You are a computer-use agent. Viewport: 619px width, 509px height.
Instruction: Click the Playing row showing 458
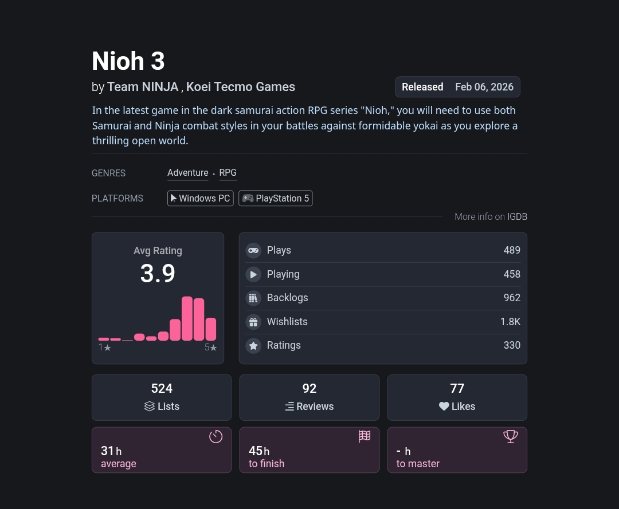(383, 274)
